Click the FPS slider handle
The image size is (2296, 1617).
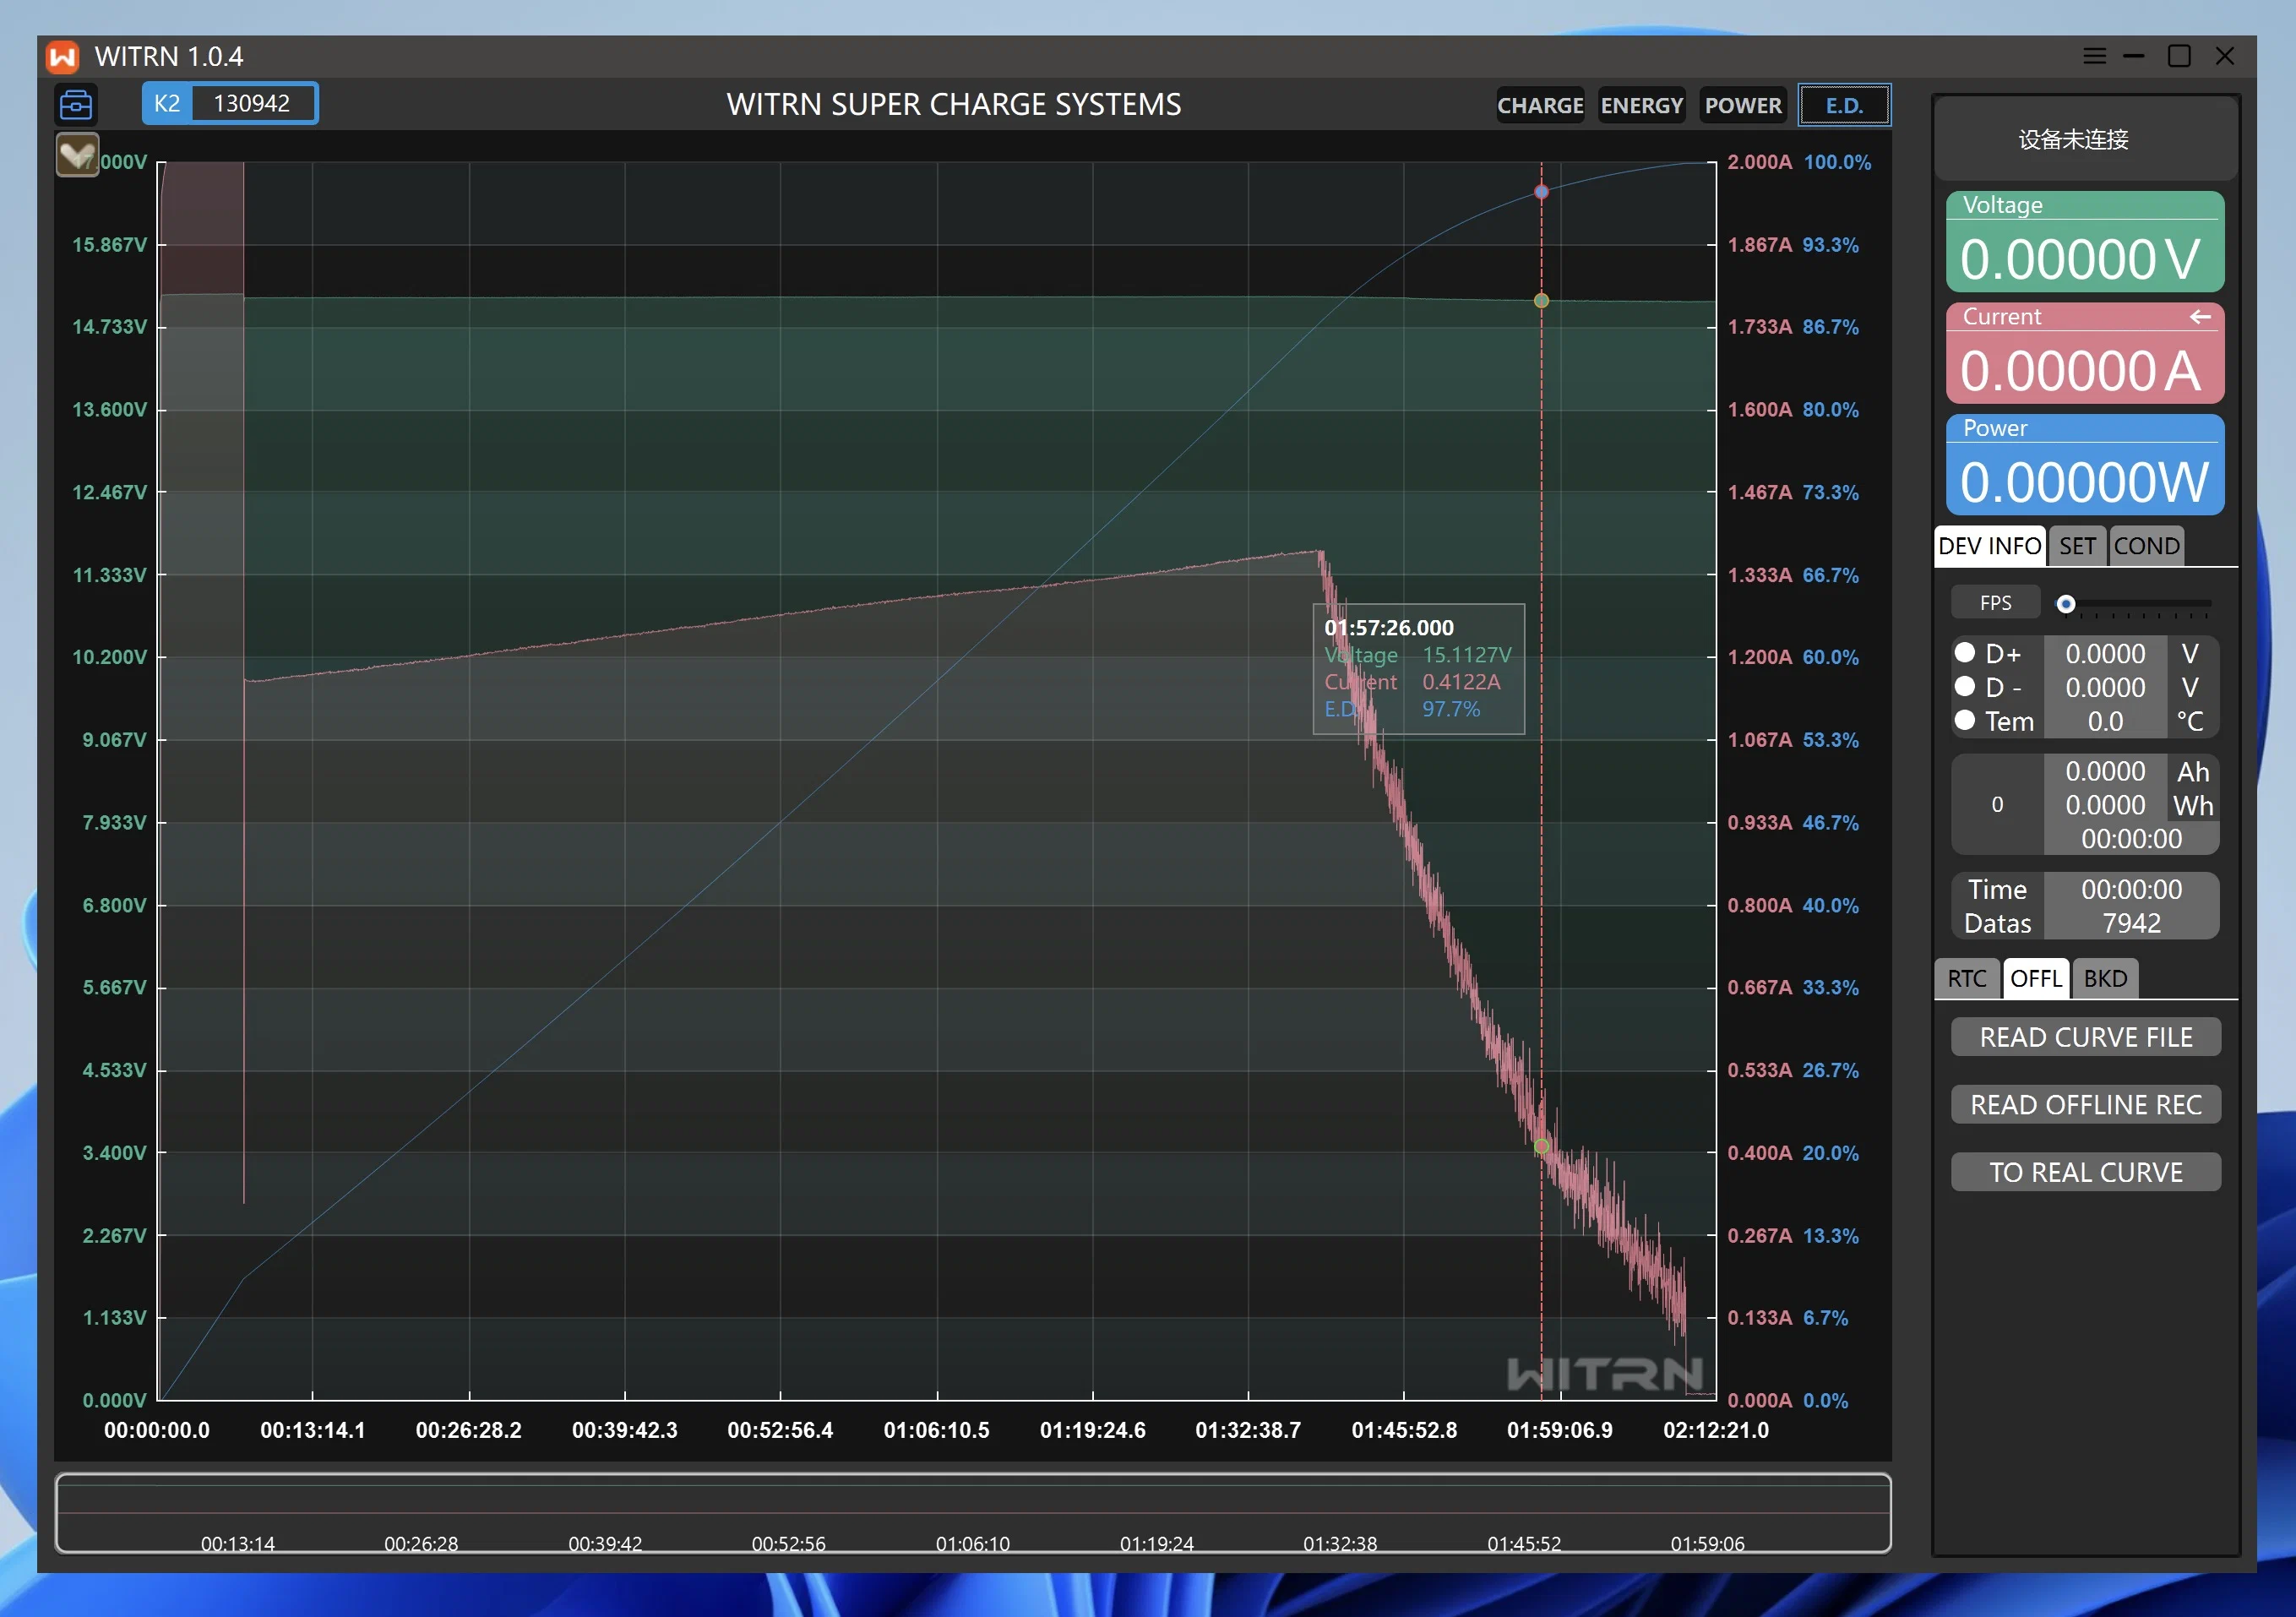coord(2065,604)
